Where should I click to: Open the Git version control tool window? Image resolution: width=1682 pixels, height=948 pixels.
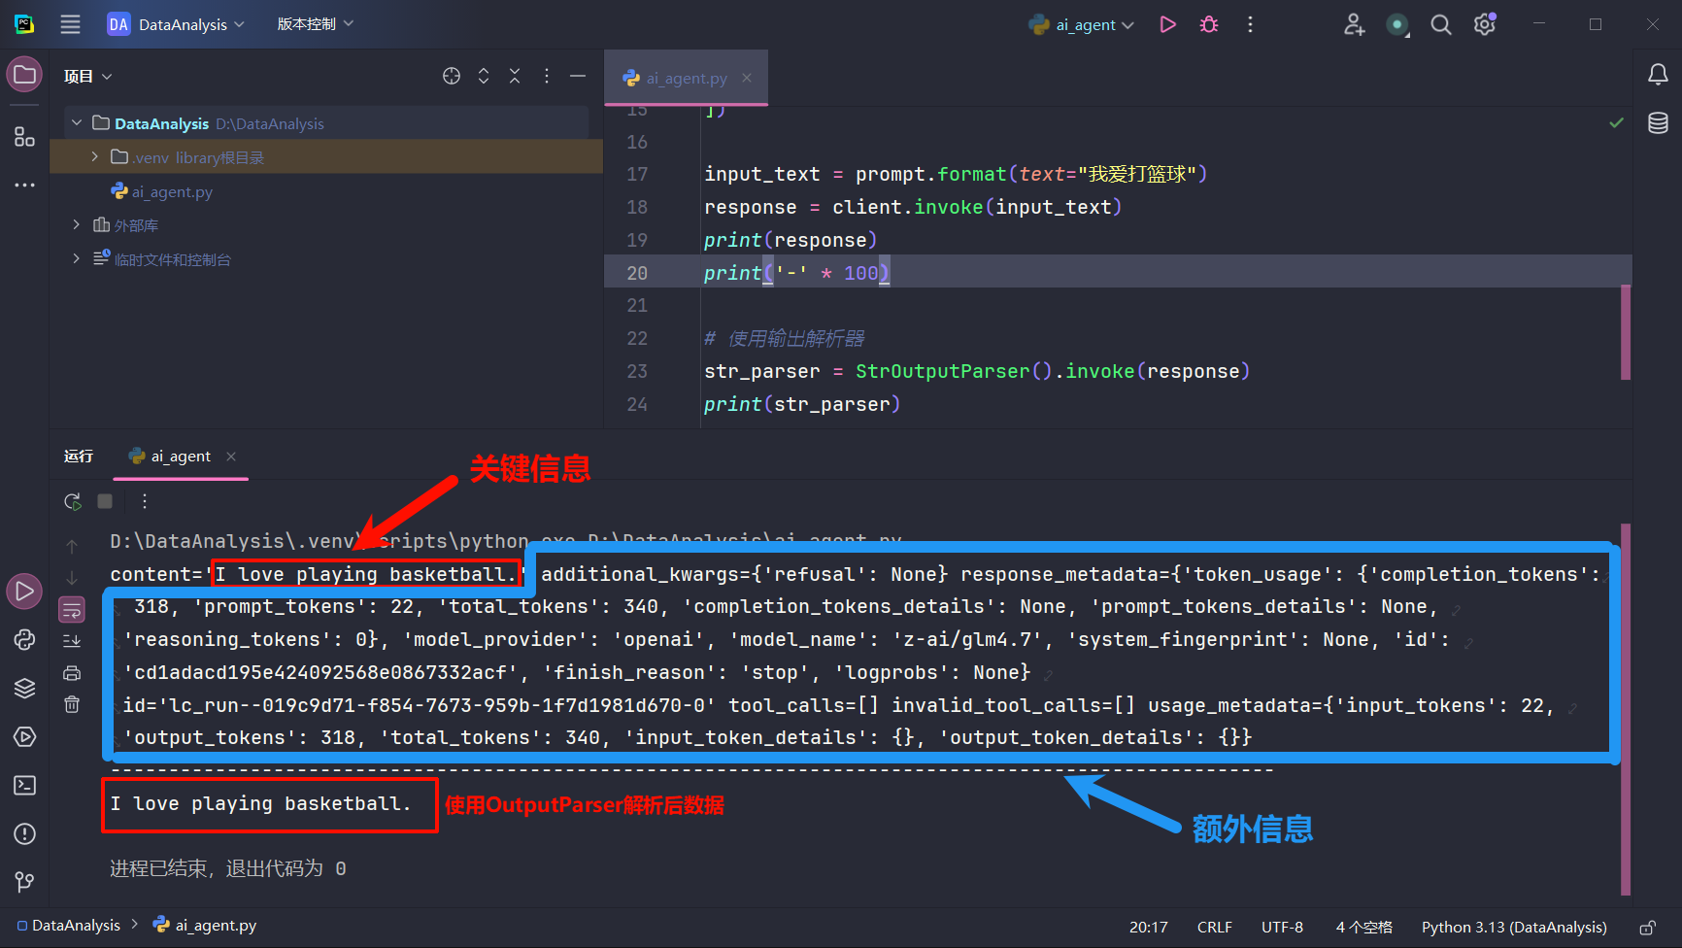[24, 882]
